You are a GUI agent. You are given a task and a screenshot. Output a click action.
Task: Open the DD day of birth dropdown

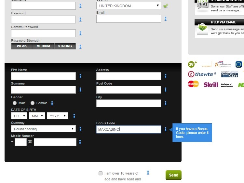(x=19, y=116)
